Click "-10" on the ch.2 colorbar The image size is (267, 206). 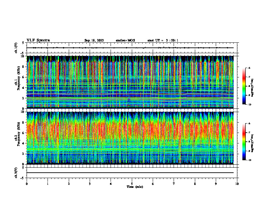(249, 160)
